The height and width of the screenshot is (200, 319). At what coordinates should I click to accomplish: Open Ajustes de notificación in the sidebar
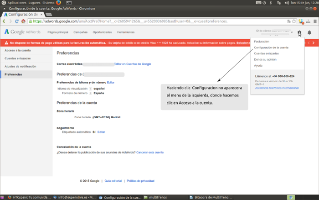[x=26, y=67]
